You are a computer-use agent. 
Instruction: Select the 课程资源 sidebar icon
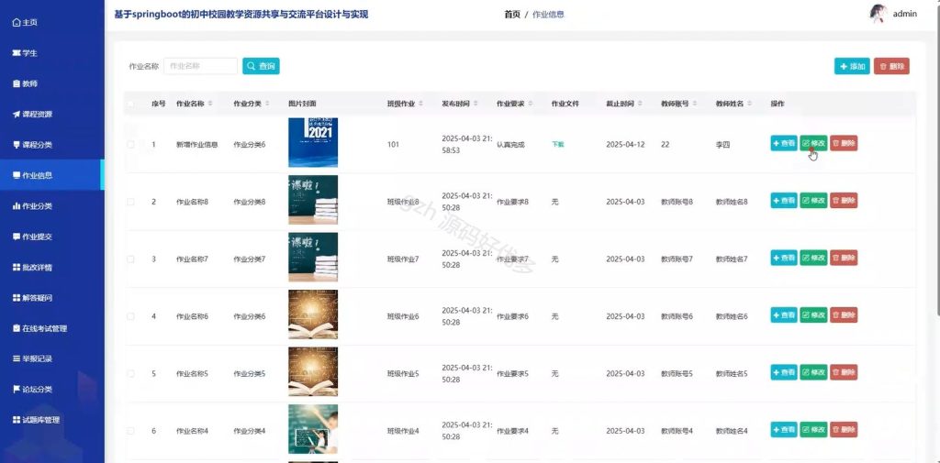click(x=17, y=115)
